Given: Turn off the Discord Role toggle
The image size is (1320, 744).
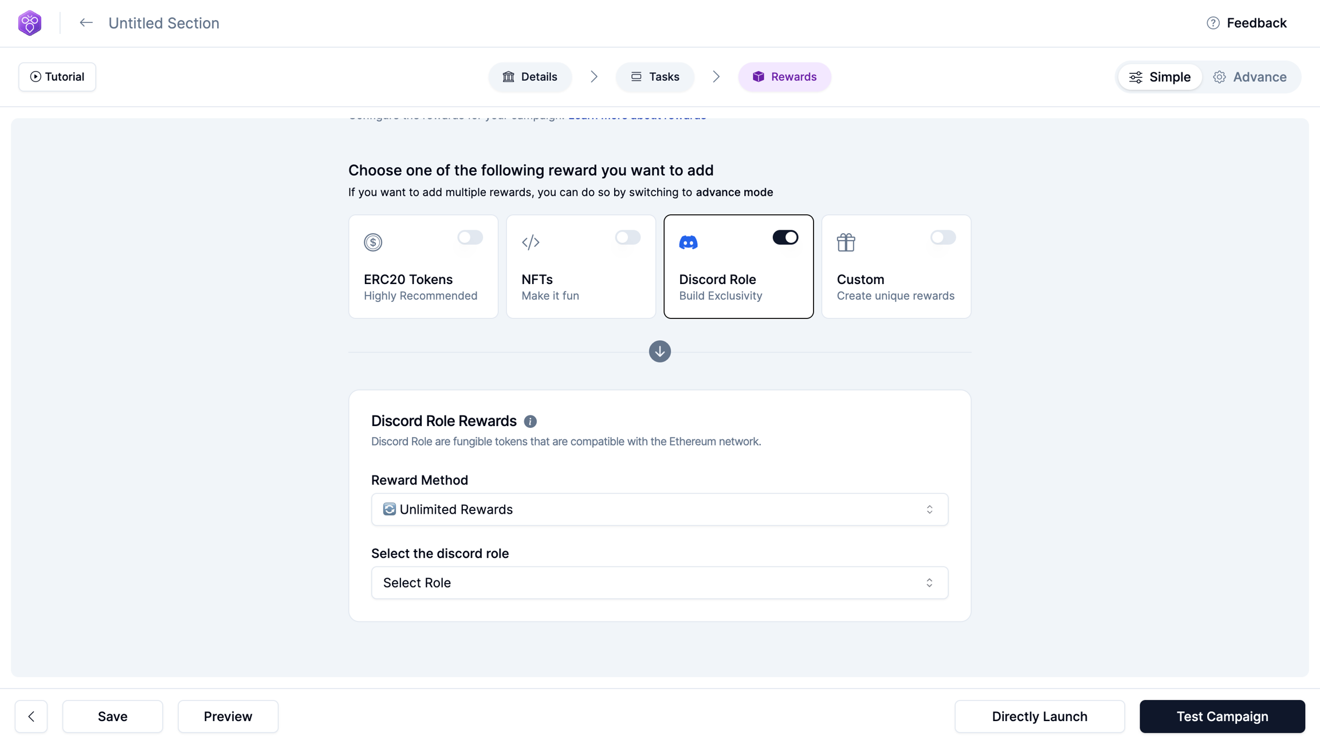Looking at the screenshot, I should click(785, 237).
